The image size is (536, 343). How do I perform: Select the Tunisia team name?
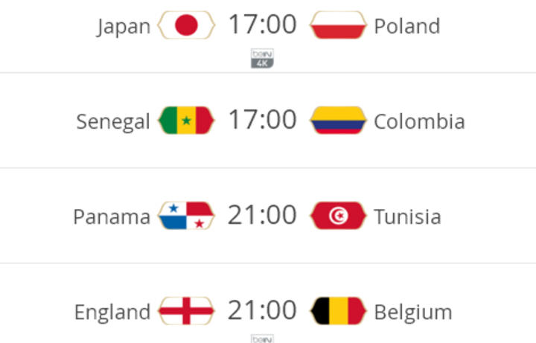pos(407,217)
